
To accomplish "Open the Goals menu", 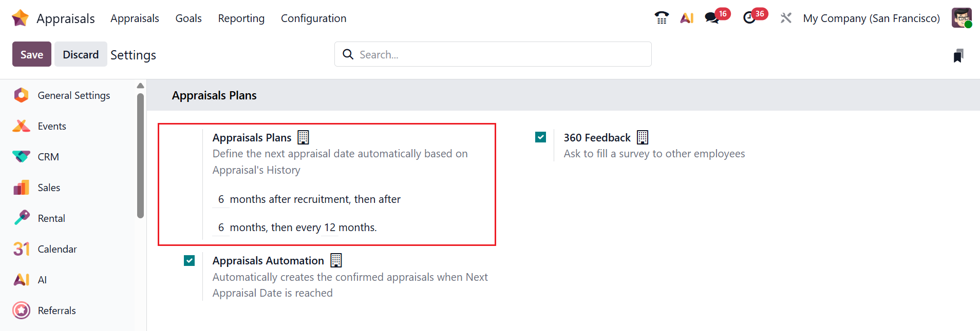I will 189,18.
